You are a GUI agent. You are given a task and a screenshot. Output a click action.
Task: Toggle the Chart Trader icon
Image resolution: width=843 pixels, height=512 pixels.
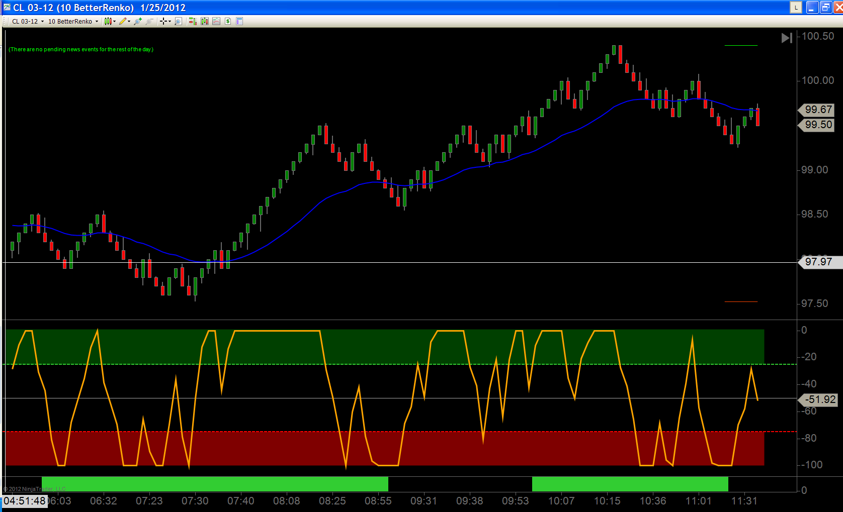click(x=193, y=21)
